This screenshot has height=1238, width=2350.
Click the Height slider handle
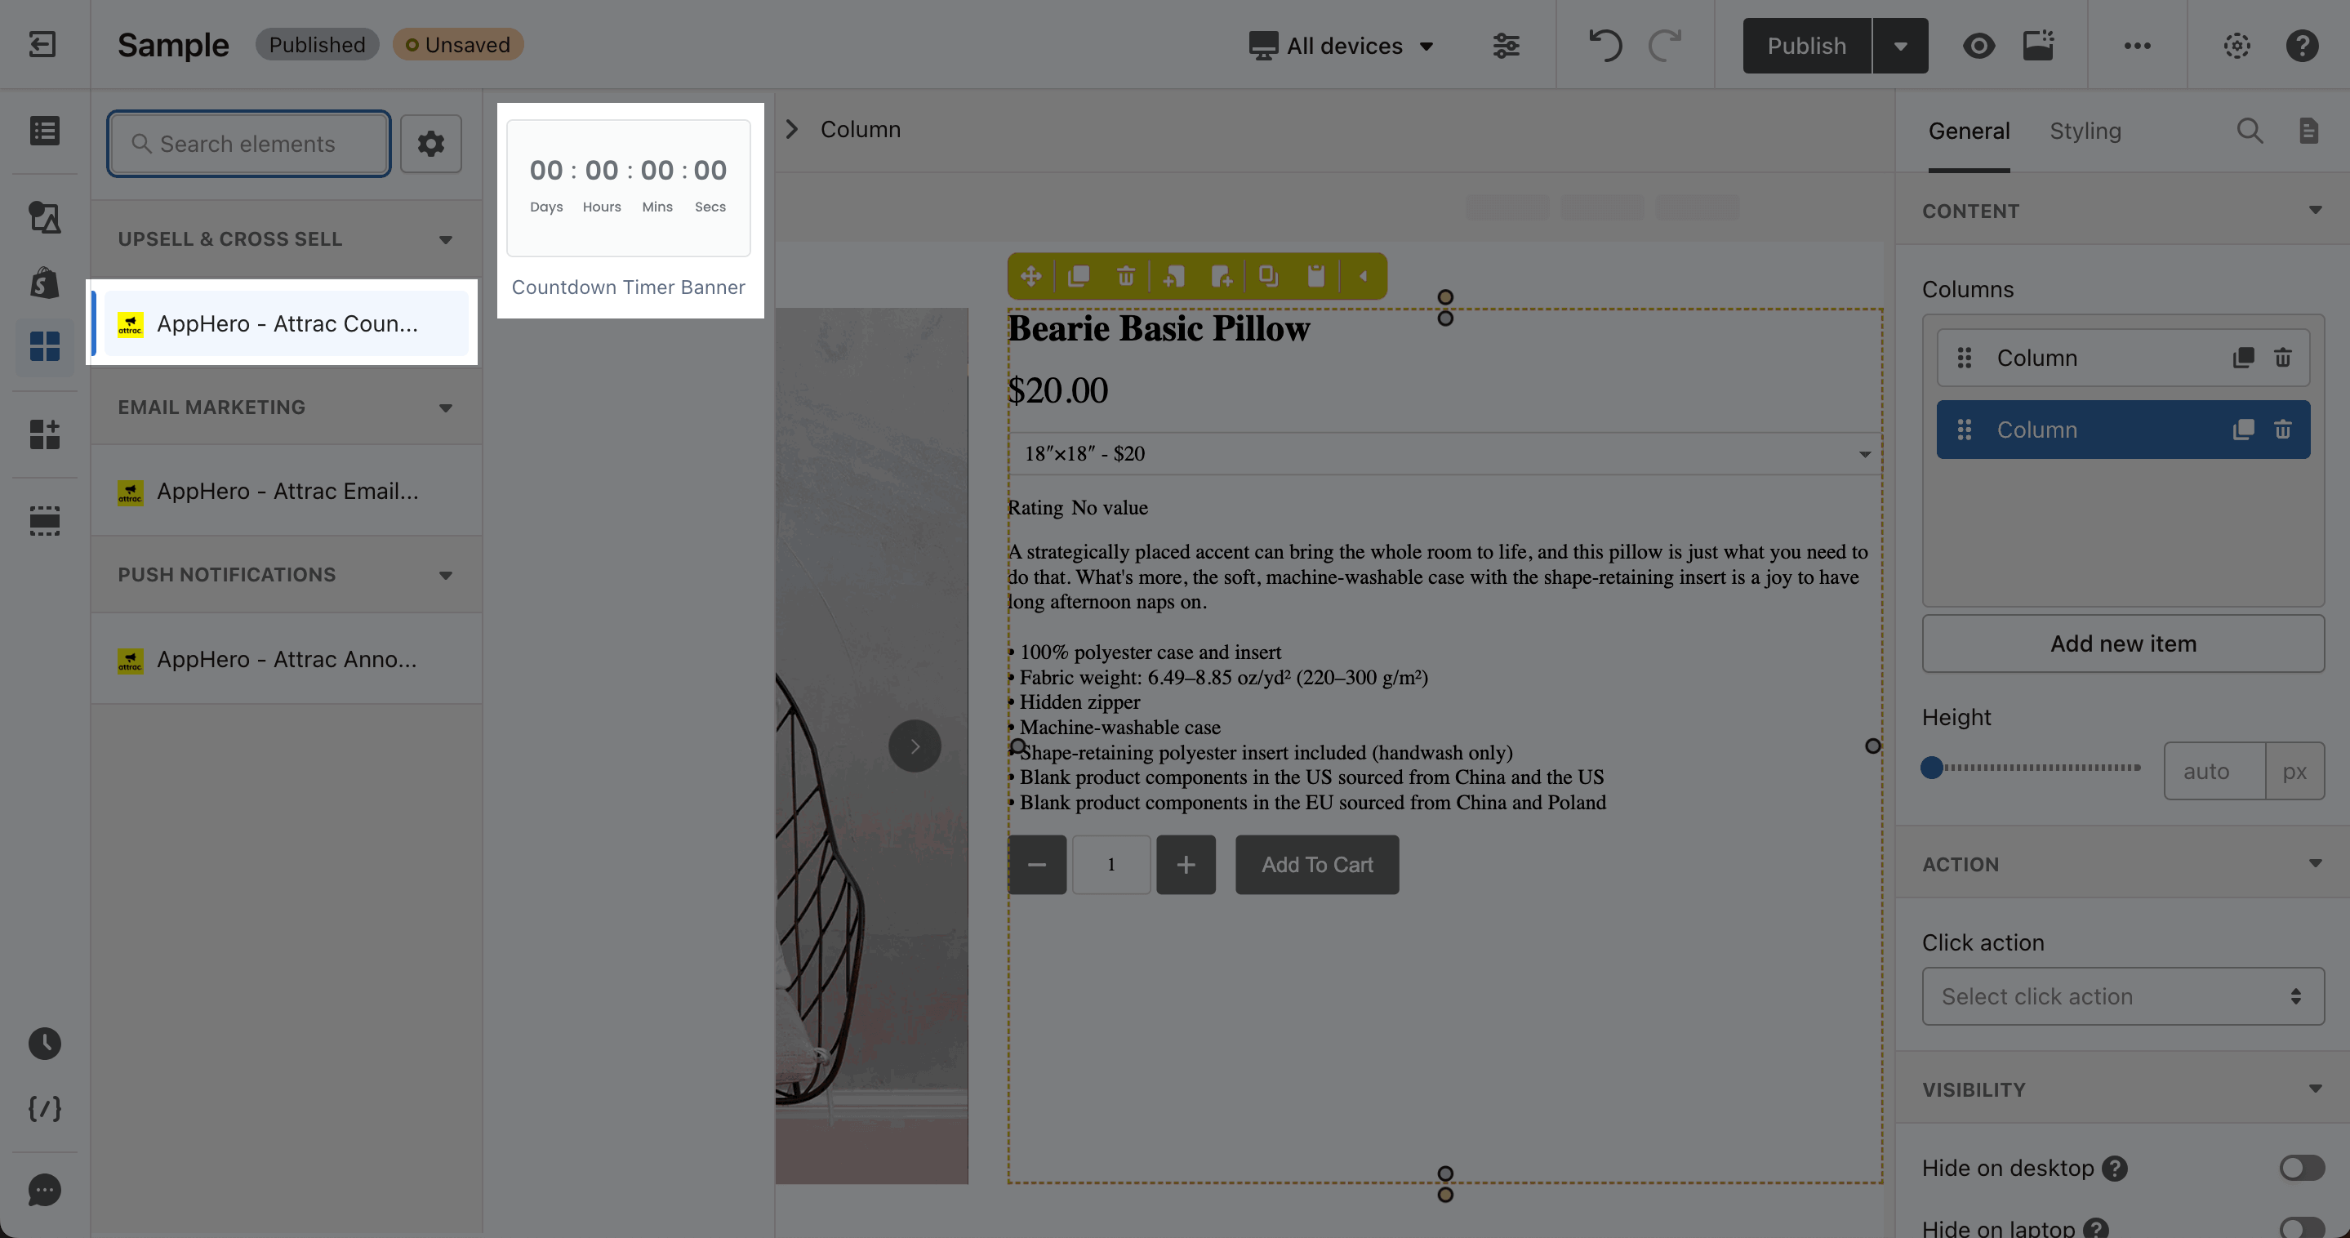tap(1931, 768)
